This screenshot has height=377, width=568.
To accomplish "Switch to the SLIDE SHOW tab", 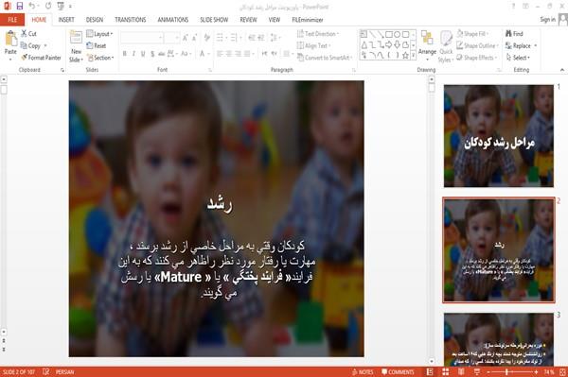I will point(214,20).
